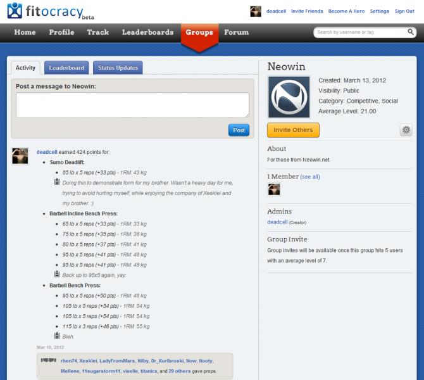Select the Groups nav item
Viewport: 424px width, 380px height.
[199, 32]
